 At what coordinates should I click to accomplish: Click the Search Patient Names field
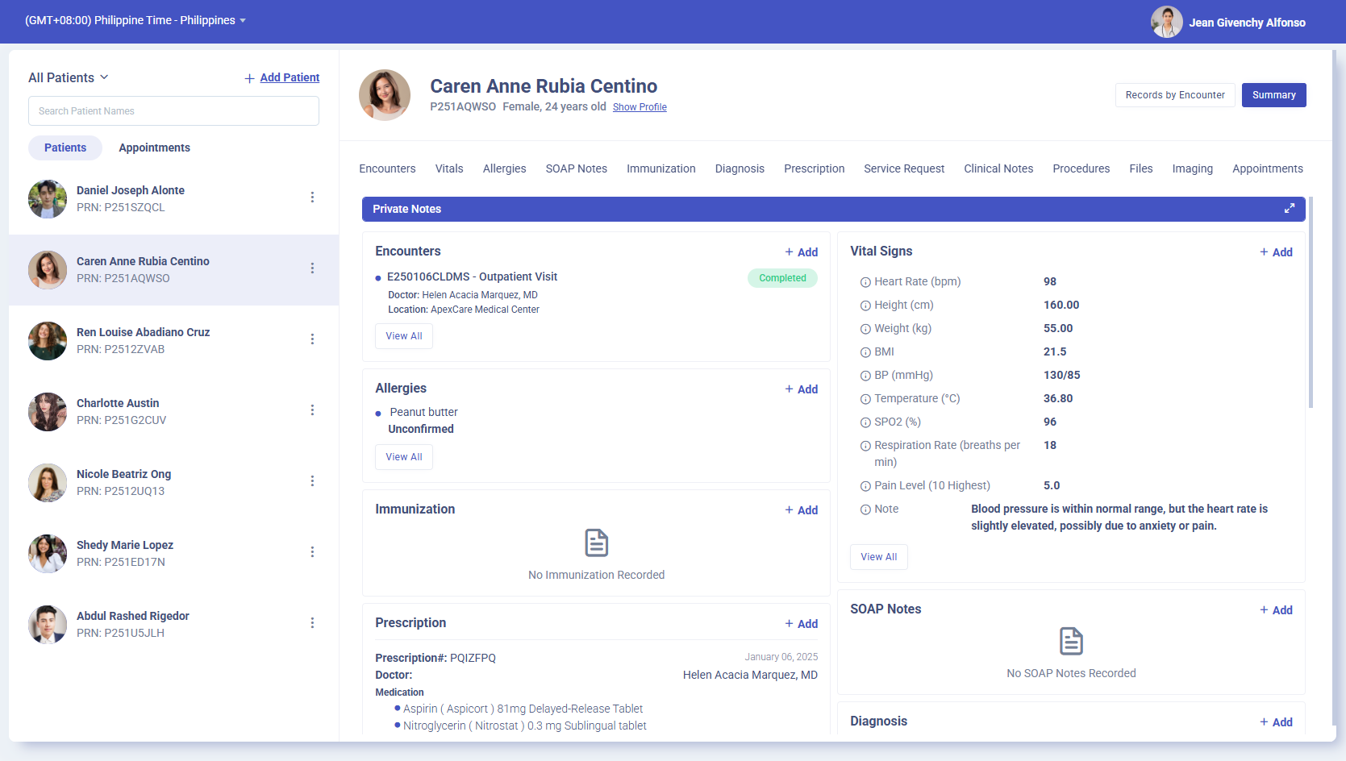173,111
